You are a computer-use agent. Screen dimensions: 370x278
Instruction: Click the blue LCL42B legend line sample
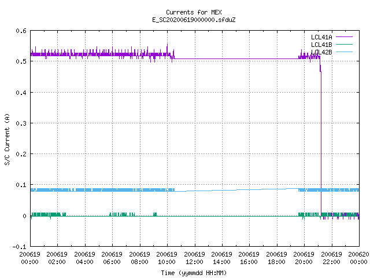coord(344,52)
